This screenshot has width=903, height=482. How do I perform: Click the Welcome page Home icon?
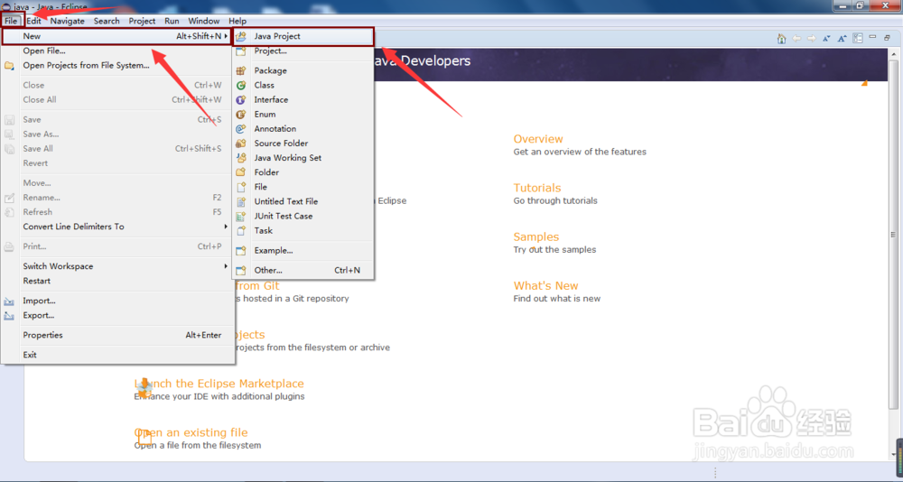(781, 39)
